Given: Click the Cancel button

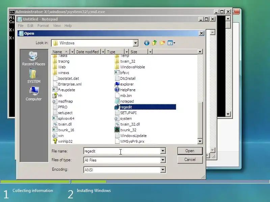Looking at the screenshot, I should point(190,160).
